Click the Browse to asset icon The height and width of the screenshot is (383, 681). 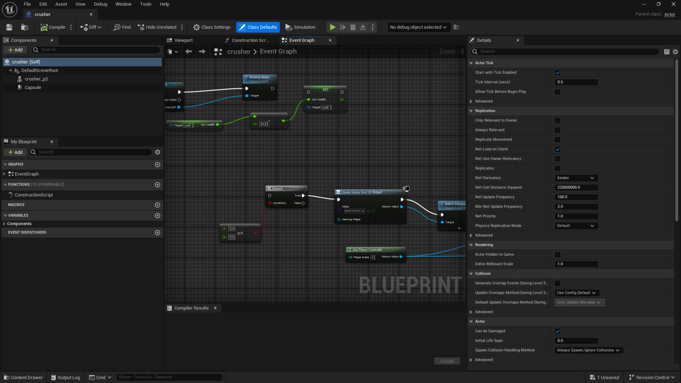tap(25, 27)
